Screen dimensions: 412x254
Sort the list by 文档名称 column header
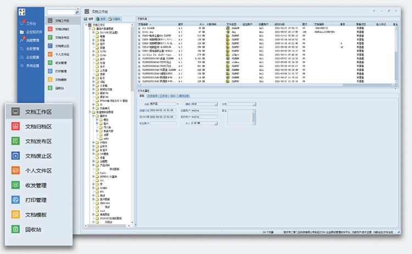(x=144, y=24)
